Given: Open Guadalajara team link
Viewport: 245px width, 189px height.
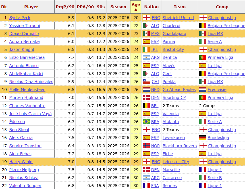Looking at the screenshot, I should click(175, 34).
